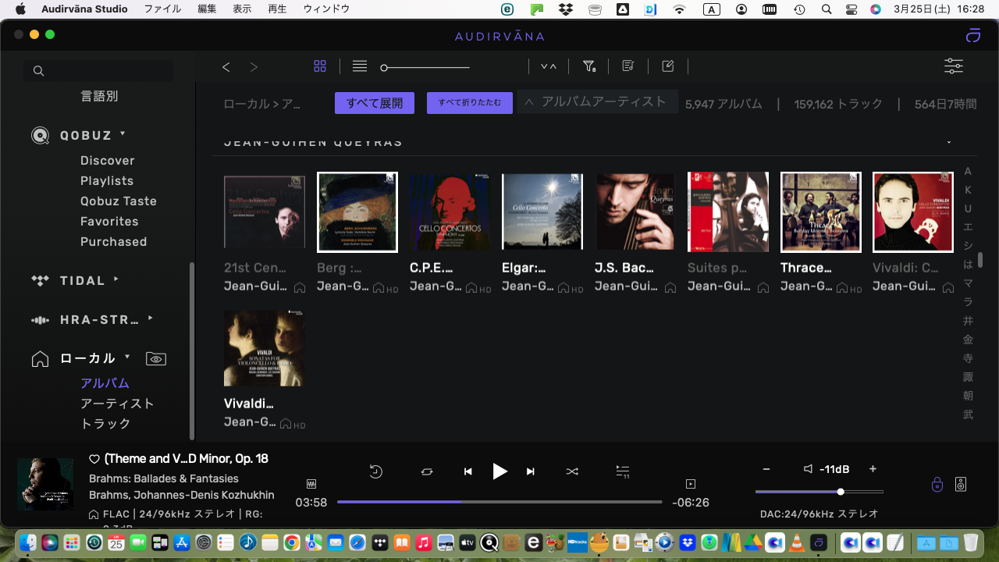Screen dimensions: 999x562
Task: Go back to previous page
Action: coord(226,67)
